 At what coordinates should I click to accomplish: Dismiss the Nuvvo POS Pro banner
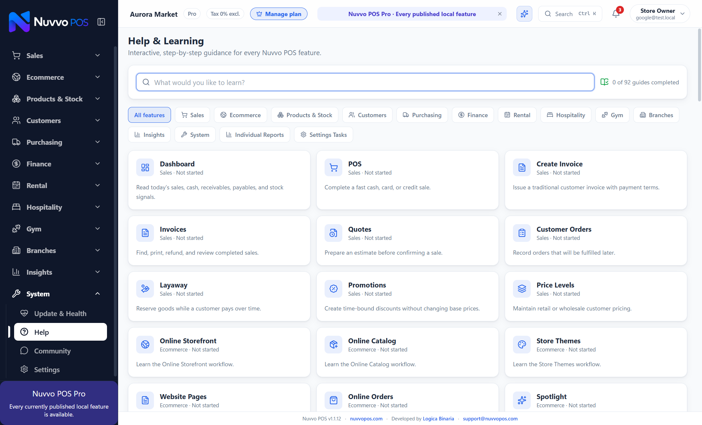[x=500, y=14]
